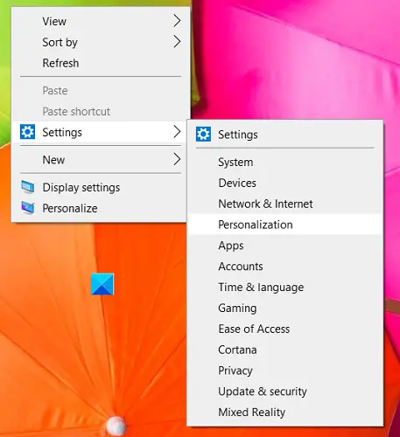Open Ease of Access settings

(284, 329)
